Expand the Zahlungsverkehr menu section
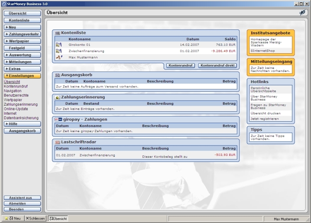Viewport: 311px width, 223px height. pyautogui.click(x=23, y=34)
